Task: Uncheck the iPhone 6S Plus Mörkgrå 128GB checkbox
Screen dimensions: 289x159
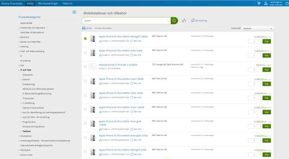Action: point(85,39)
